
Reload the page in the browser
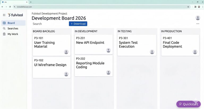click(x=10, y=7)
